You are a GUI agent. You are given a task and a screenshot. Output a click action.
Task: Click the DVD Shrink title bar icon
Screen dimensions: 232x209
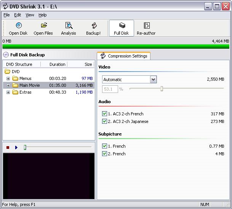pos(5,6)
